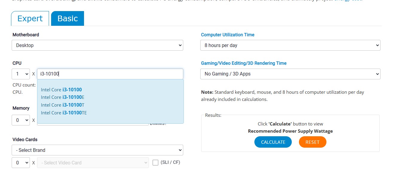The width and height of the screenshot is (394, 174).
Task: Click the Motherboard label
Action: pos(26,35)
